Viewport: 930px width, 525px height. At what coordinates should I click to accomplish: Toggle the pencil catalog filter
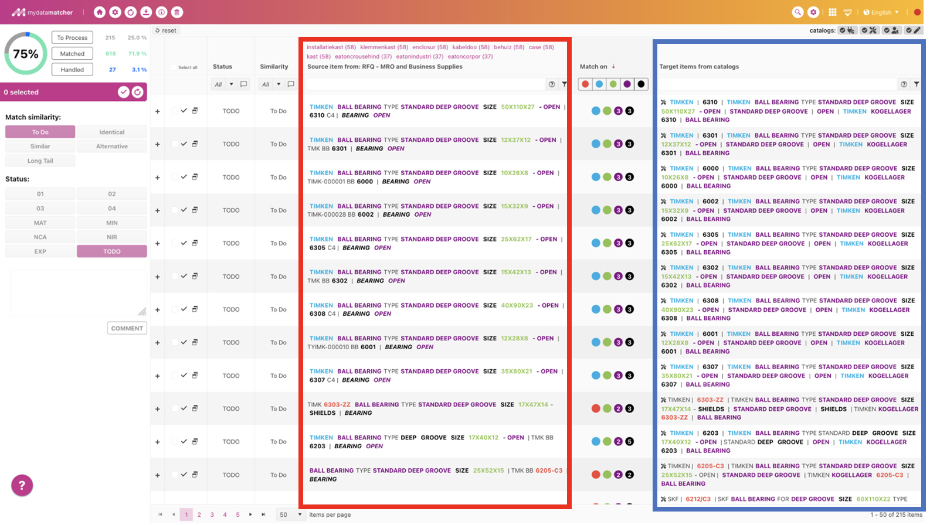pyautogui.click(x=913, y=30)
